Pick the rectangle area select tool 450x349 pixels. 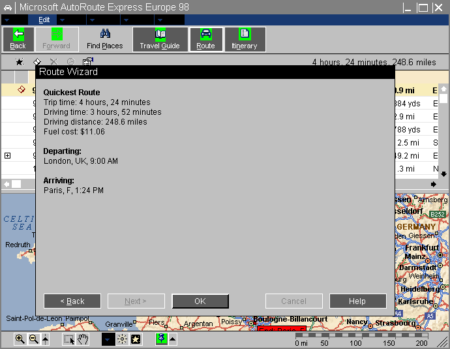tap(69, 339)
